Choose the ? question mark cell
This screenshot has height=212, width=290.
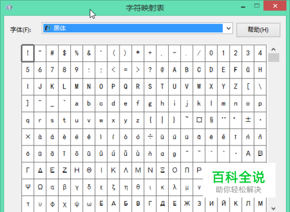click(150, 70)
